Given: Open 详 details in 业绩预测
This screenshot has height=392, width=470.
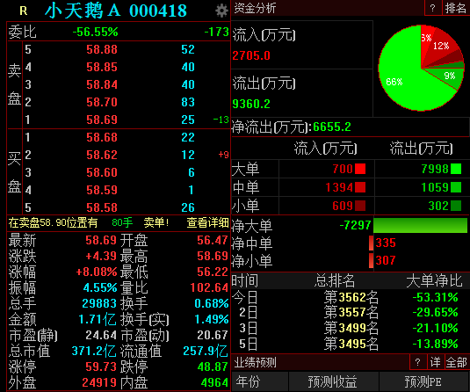Looking at the screenshot, I should [436, 362].
